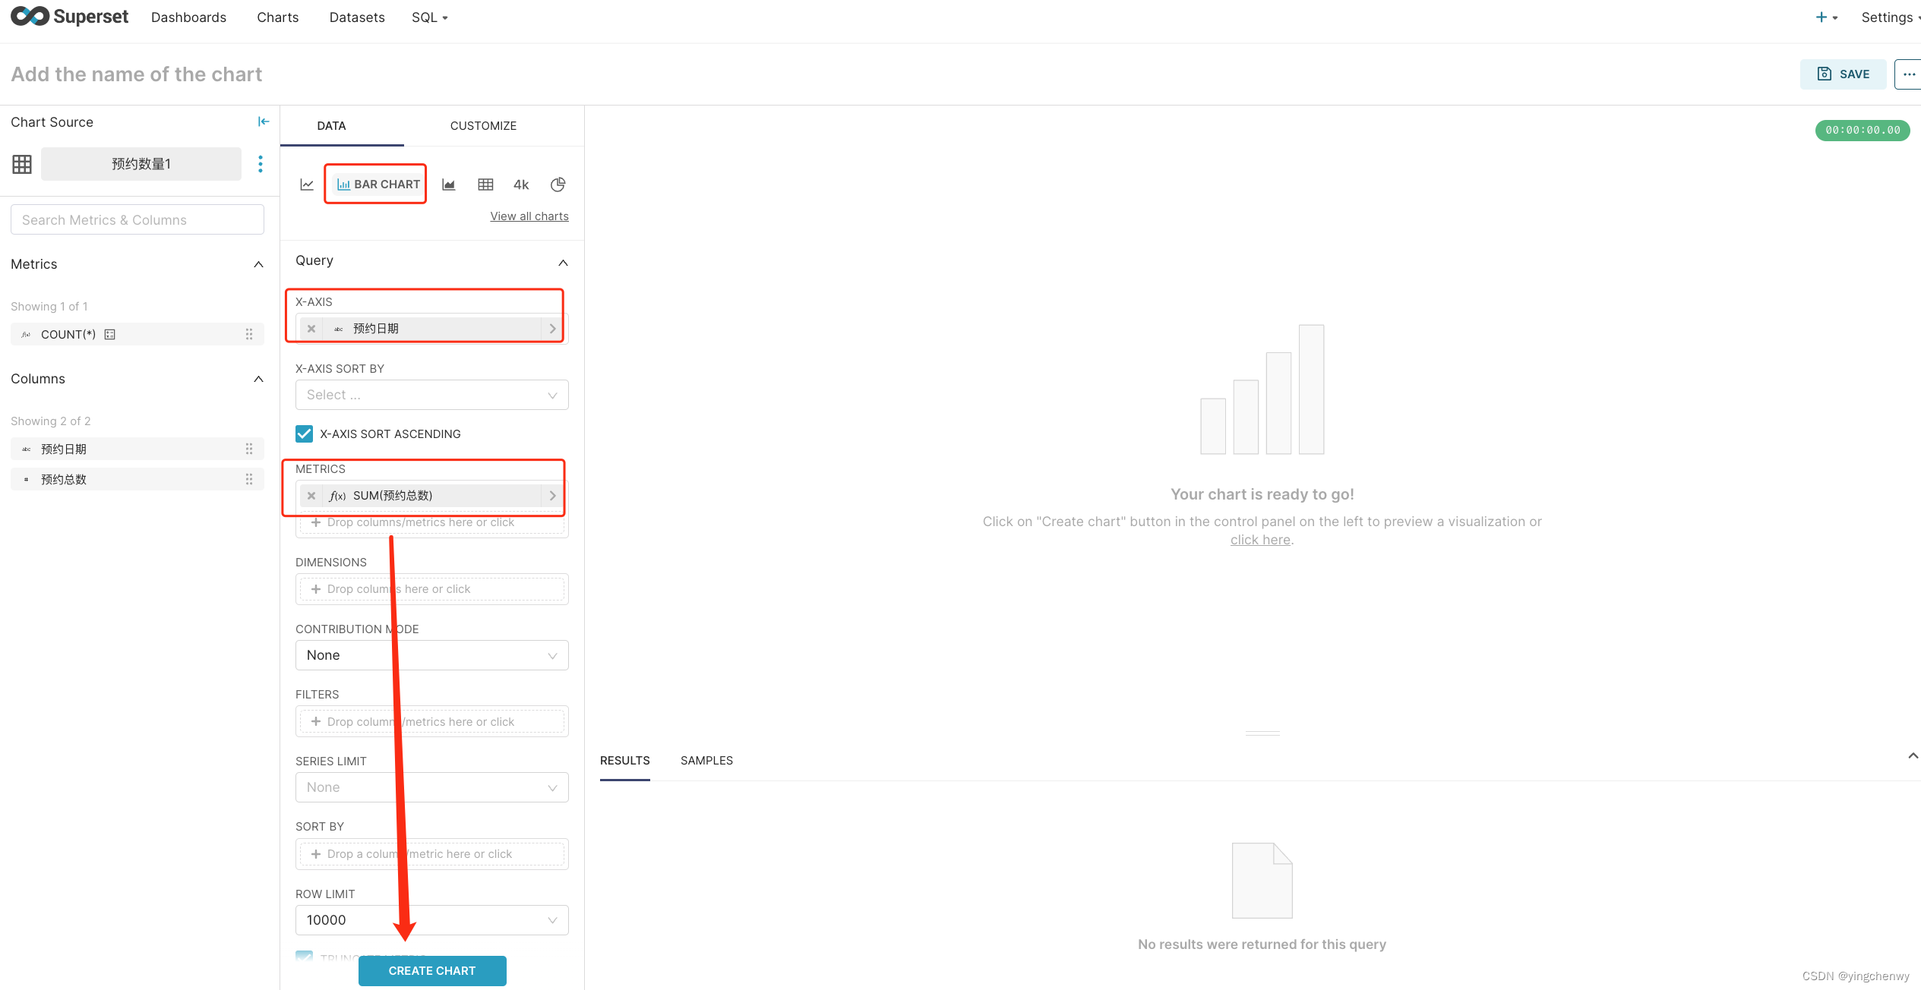Select the line chart icon
The width and height of the screenshot is (1921, 990).
[307, 184]
